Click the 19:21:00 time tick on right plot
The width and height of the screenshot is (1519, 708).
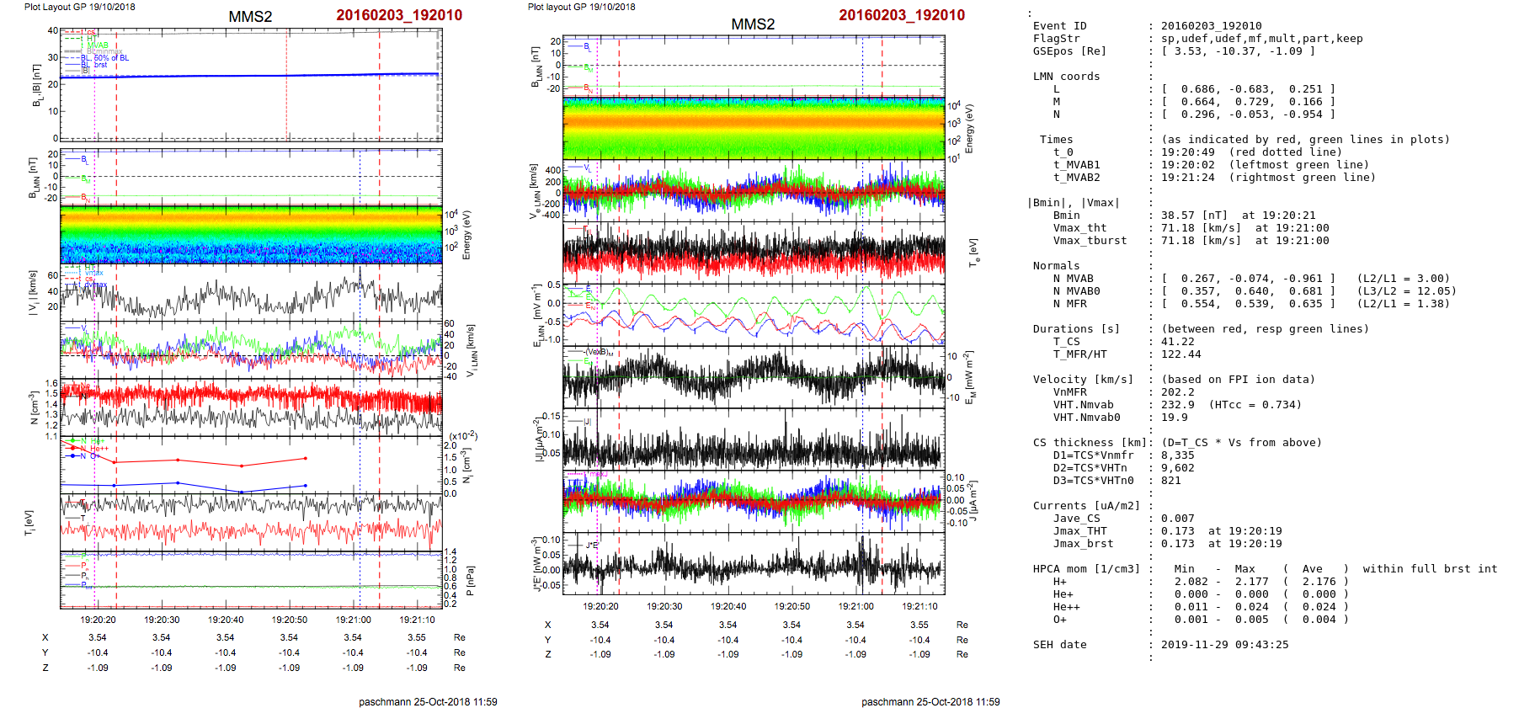(x=855, y=606)
